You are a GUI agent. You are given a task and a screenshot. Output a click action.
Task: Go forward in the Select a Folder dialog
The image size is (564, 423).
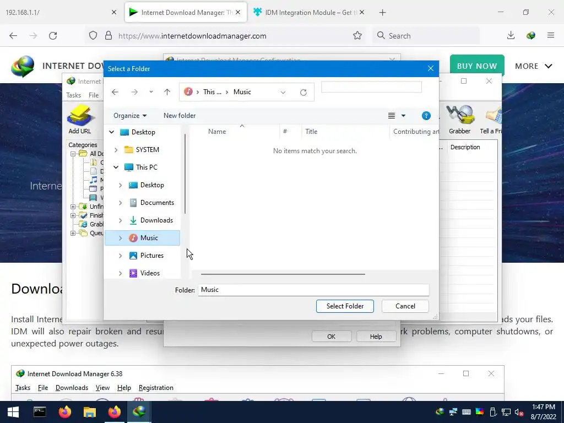click(134, 92)
